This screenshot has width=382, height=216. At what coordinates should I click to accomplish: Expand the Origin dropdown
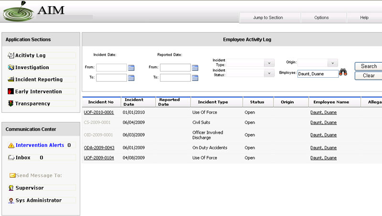(332, 63)
